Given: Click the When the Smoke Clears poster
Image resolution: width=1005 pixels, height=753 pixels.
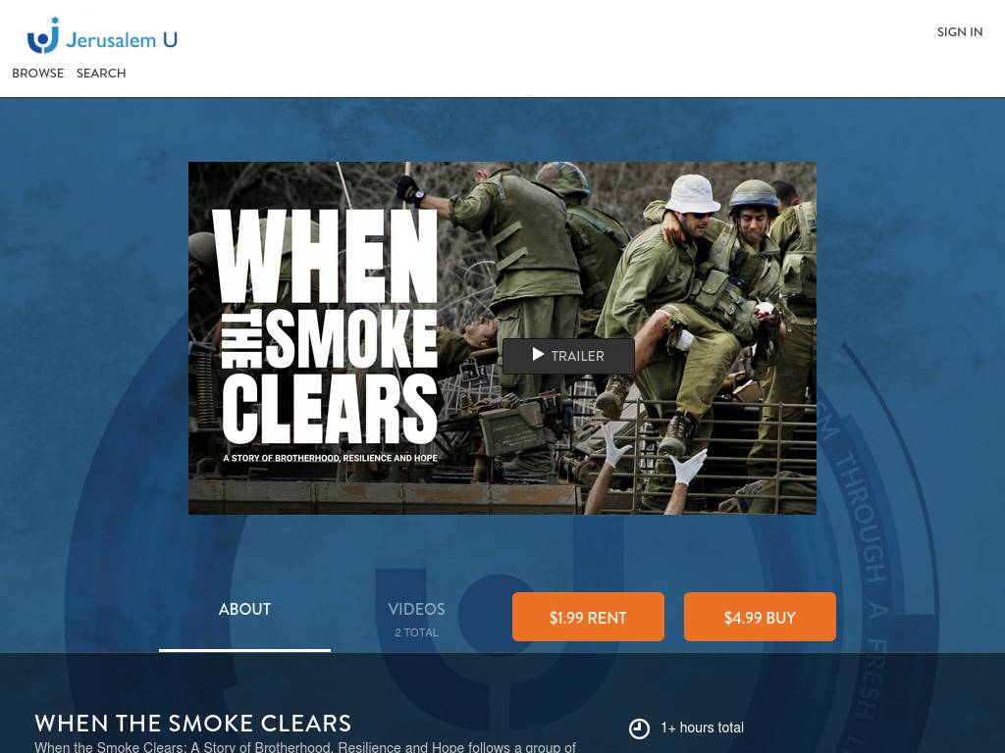Looking at the screenshot, I should (502, 338).
